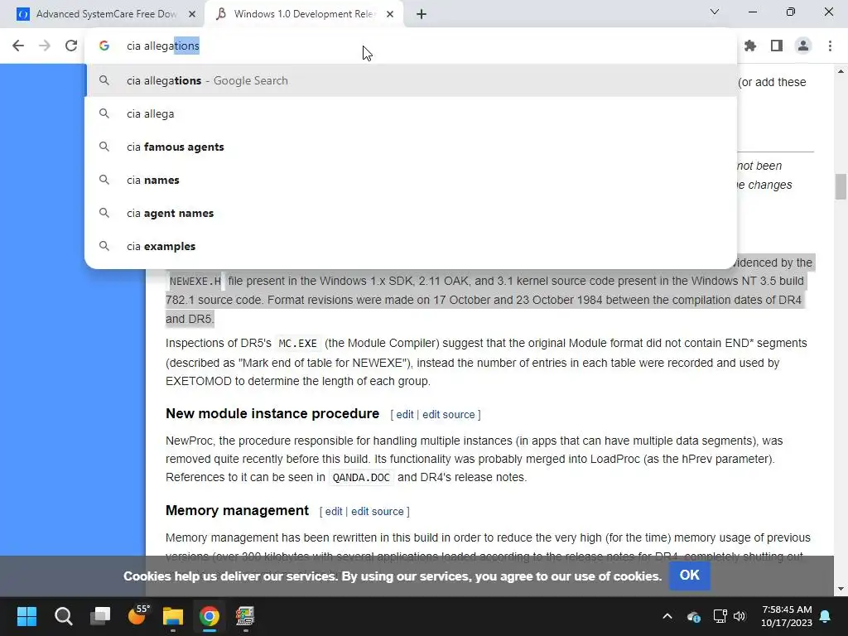Viewport: 848px width, 636px height.
Task: Open the weather widget showing 55°
Action: 138,615
